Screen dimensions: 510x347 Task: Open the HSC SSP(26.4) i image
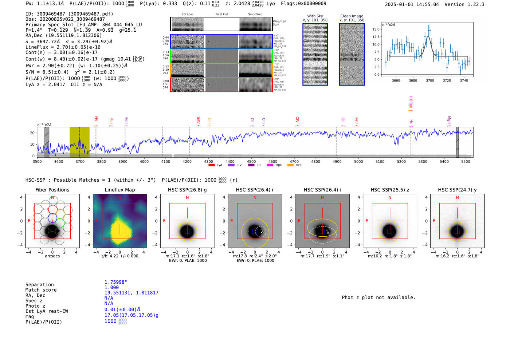click(322, 221)
